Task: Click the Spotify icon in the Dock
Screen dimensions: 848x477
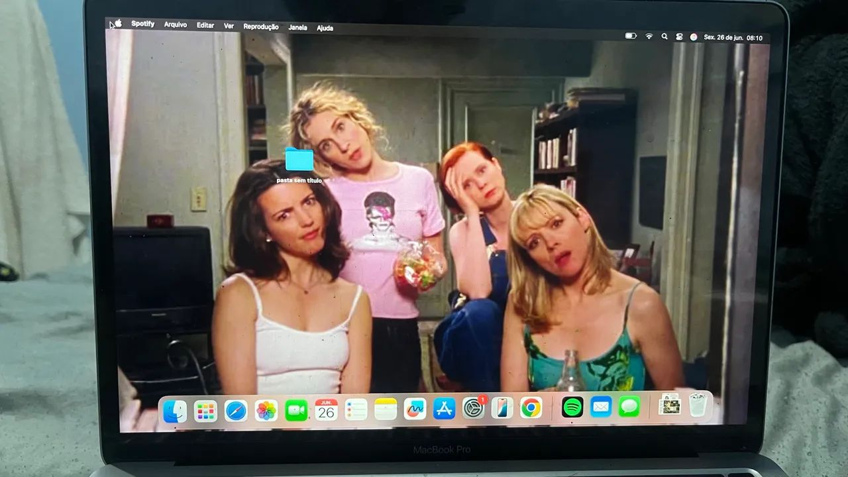Action: [572, 407]
